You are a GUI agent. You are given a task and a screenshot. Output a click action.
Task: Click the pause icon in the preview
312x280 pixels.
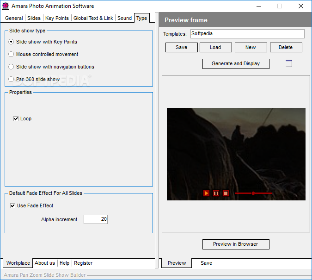[x=216, y=193]
